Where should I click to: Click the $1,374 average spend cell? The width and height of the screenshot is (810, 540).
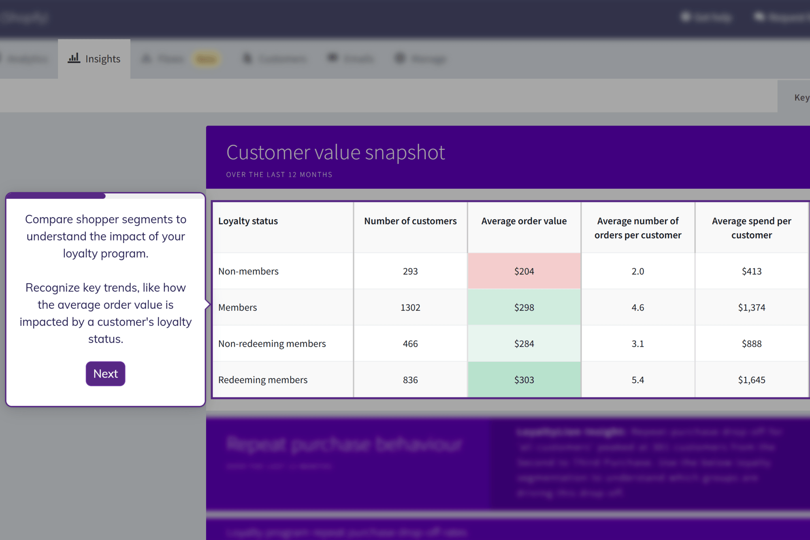point(752,307)
